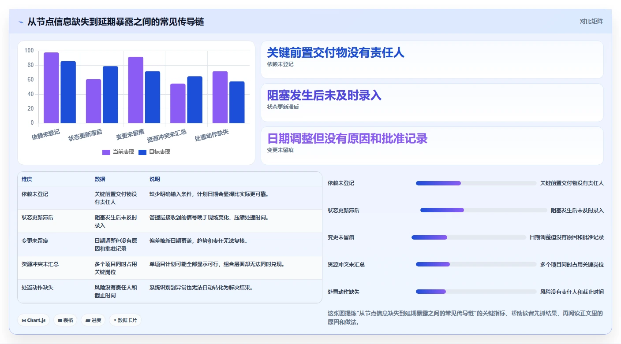The height and width of the screenshot is (344, 621).
Task: Click the 风险没有责任人和截止时间 label right of the progress bar
Action: pyautogui.click(x=572, y=292)
